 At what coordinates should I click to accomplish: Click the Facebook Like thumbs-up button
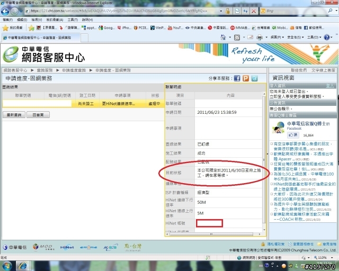point(293,135)
